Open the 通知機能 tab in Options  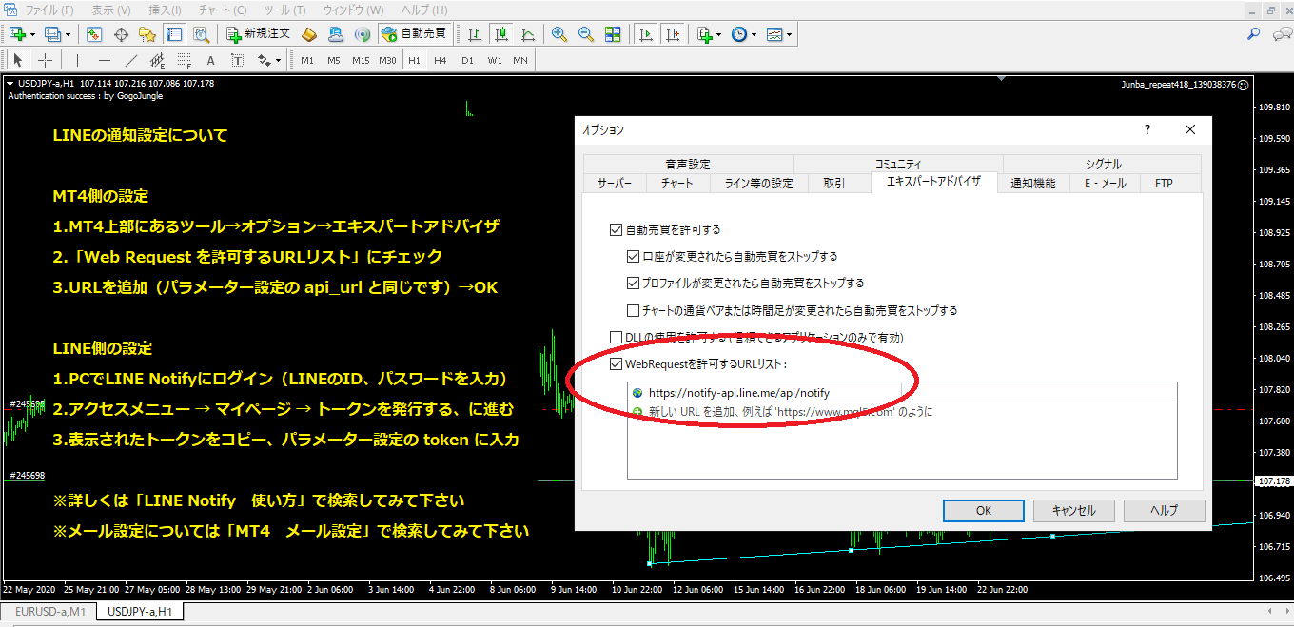[x=1032, y=183]
